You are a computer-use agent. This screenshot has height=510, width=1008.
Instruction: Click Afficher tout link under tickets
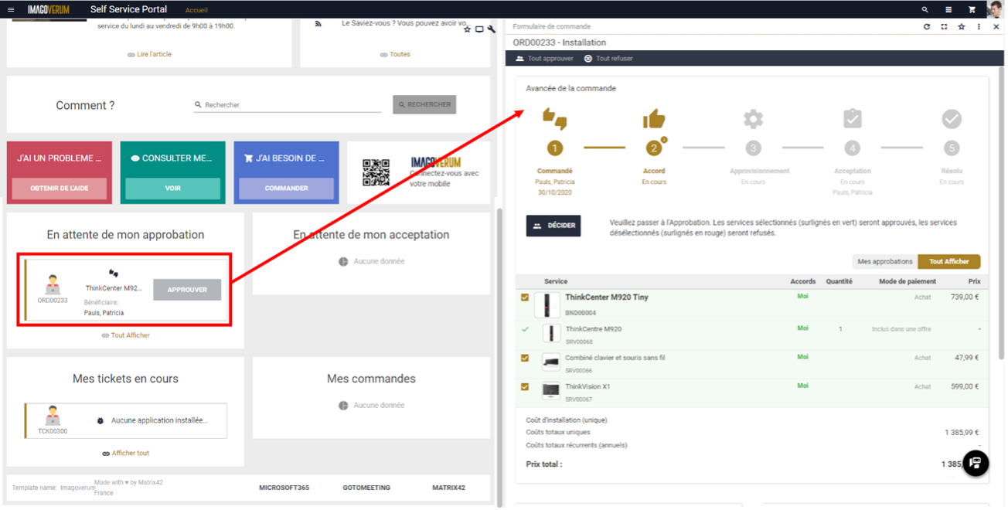(125, 453)
